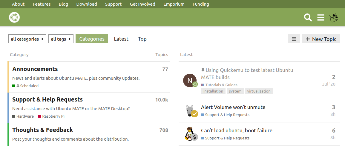
Task: Expand the all categories dropdown
Action: pos(27,39)
